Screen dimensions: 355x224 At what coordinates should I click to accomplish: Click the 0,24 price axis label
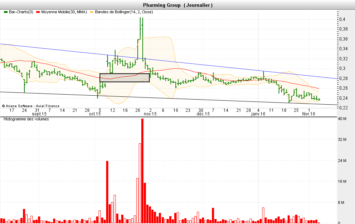pos(344,98)
